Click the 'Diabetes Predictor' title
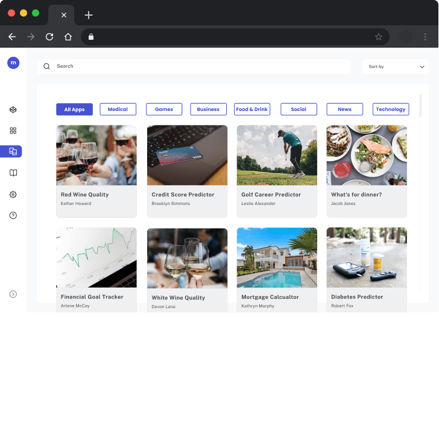This screenshot has width=439, height=422. (x=357, y=297)
